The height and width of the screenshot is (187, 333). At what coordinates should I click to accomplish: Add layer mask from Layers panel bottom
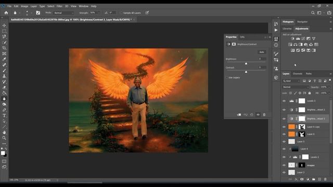tap(302, 179)
